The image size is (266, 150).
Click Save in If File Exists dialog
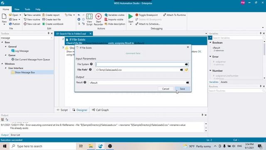(x=182, y=89)
